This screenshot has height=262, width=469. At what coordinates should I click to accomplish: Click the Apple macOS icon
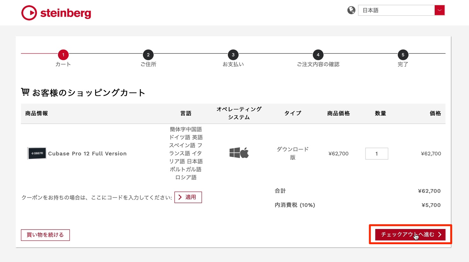[244, 153]
